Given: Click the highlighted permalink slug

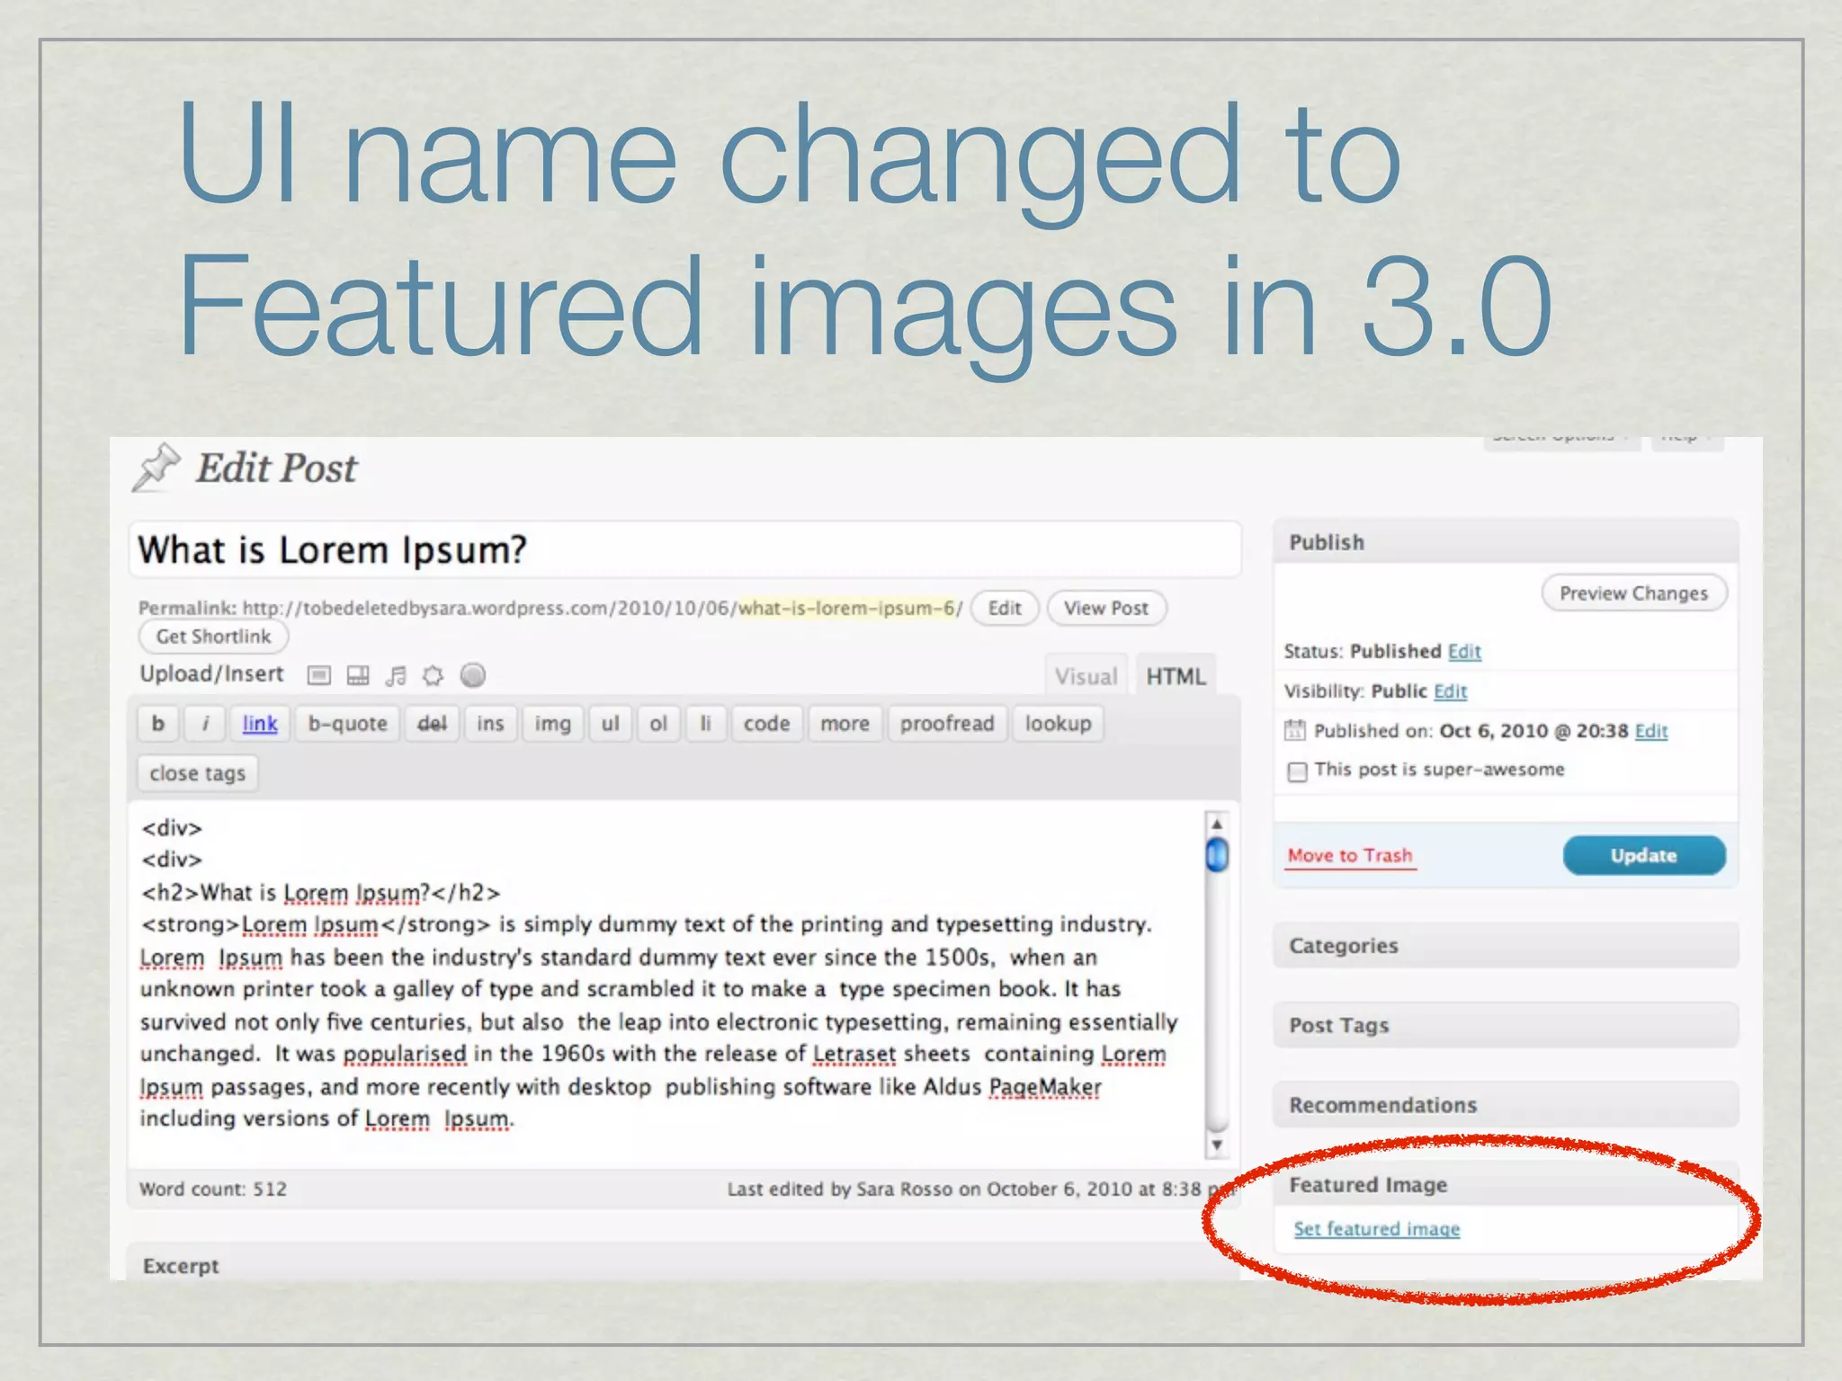Looking at the screenshot, I should coord(846,608).
